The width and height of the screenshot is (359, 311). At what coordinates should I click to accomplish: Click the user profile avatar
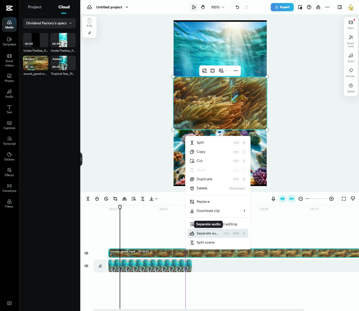point(351,7)
